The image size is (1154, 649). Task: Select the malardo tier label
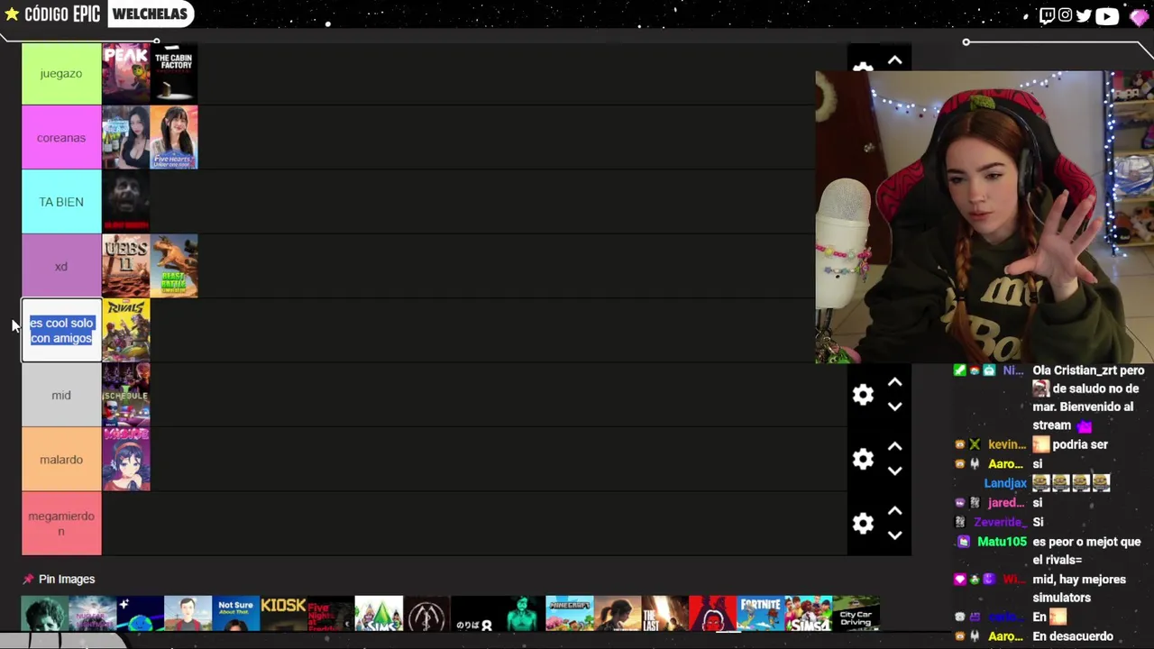coord(61,460)
